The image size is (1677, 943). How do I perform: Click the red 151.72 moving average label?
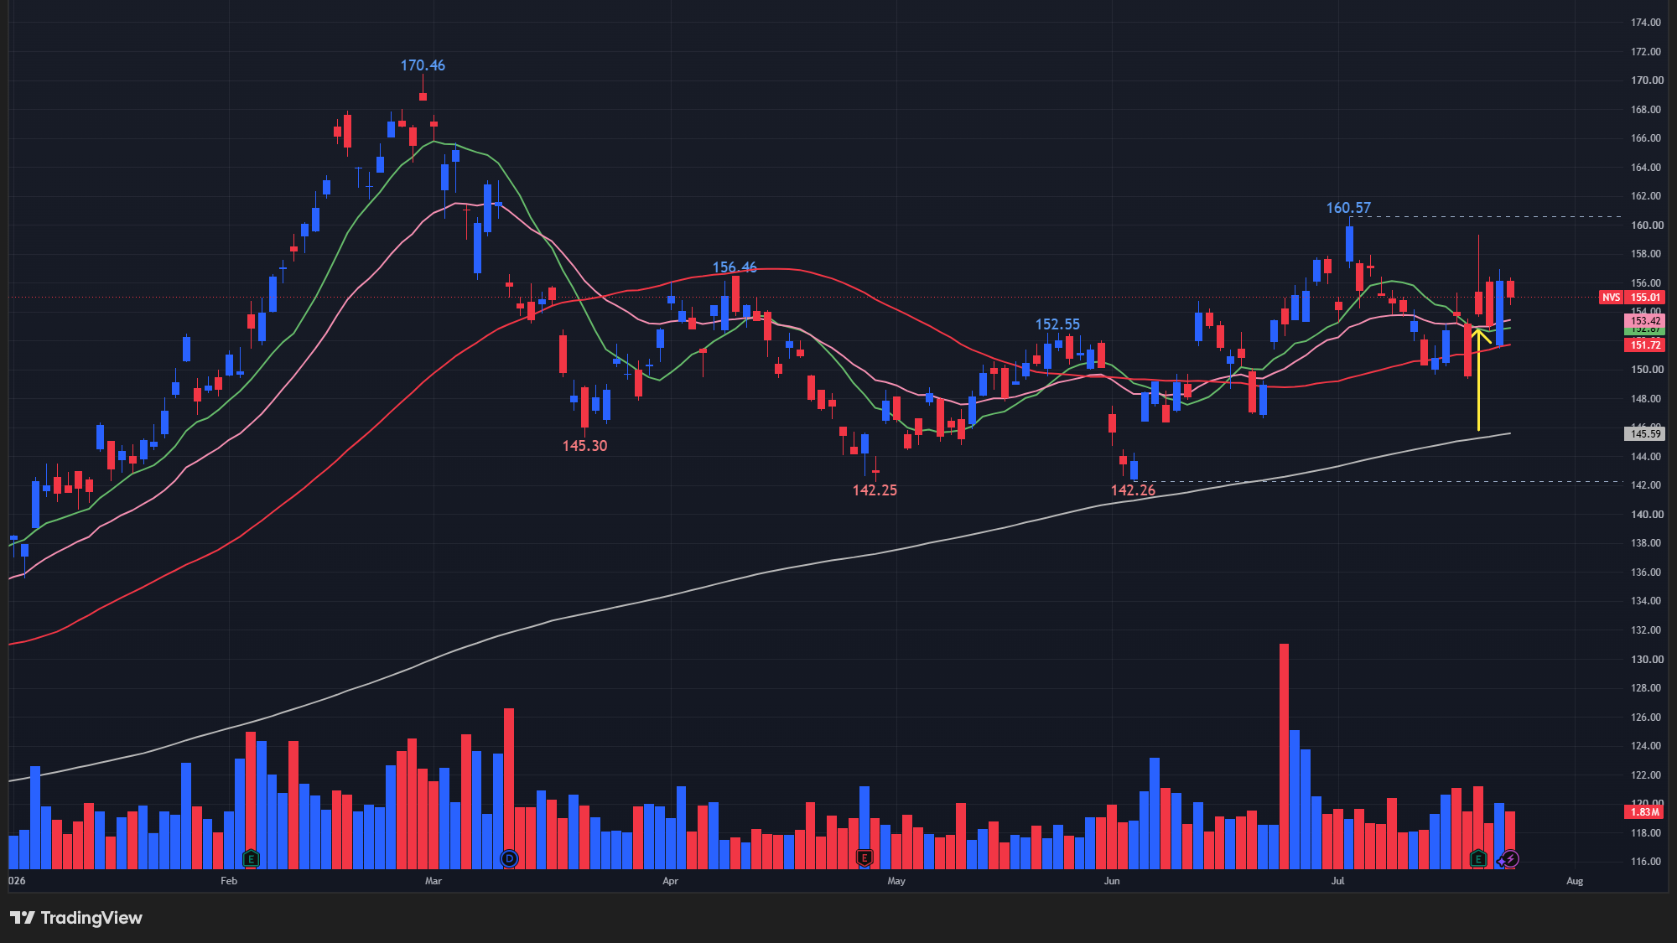point(1644,345)
